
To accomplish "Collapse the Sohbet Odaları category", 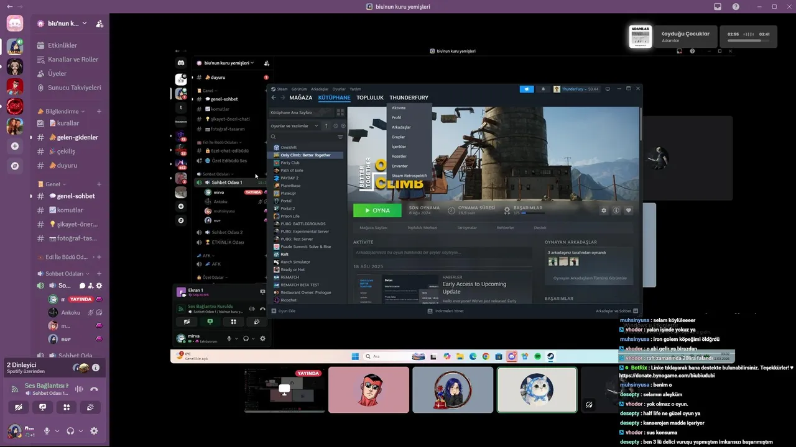I will 63,274.
